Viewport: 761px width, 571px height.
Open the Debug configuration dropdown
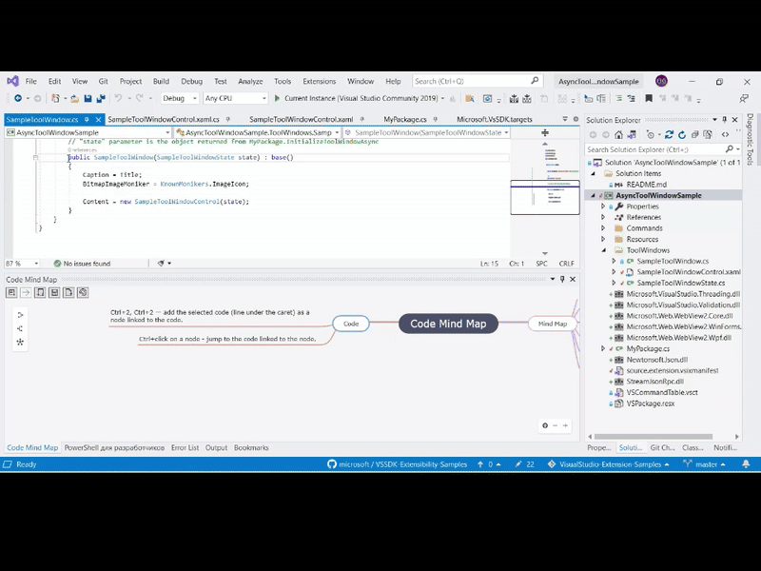pos(180,98)
